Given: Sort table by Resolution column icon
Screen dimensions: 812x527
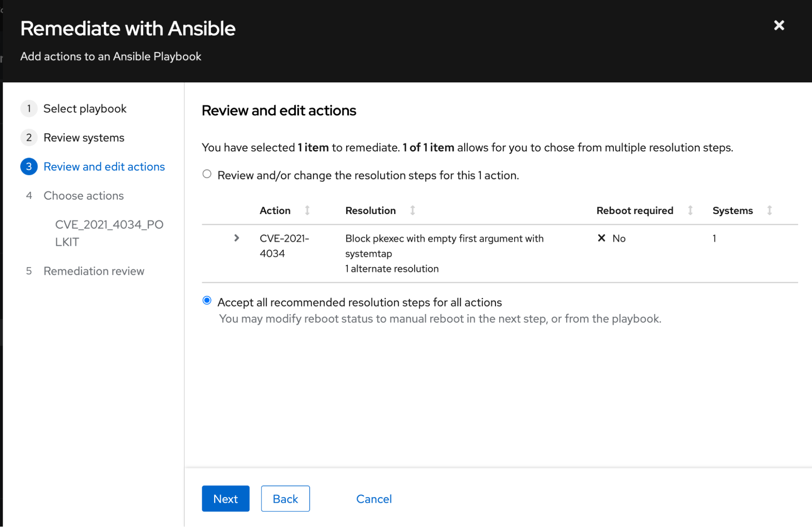Looking at the screenshot, I should click(x=412, y=210).
